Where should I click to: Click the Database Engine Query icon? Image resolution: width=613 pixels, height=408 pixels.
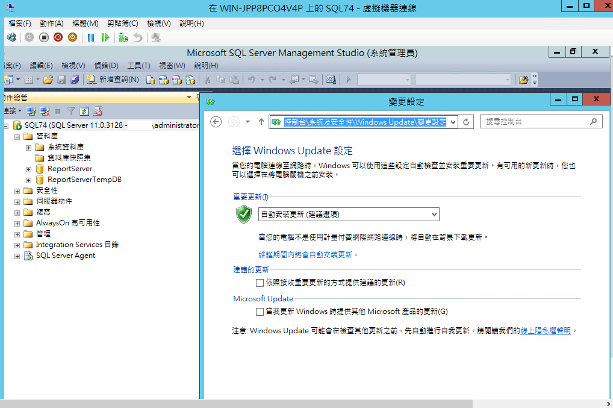(151, 80)
